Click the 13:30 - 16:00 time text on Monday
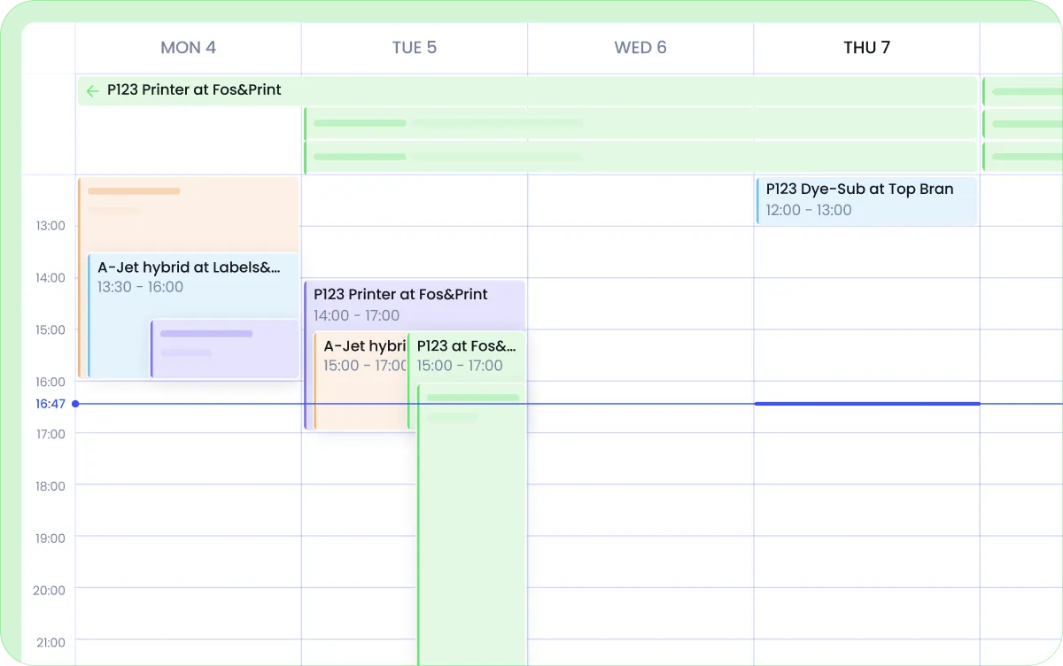Viewport: 1063px width, 666px height. click(x=141, y=287)
